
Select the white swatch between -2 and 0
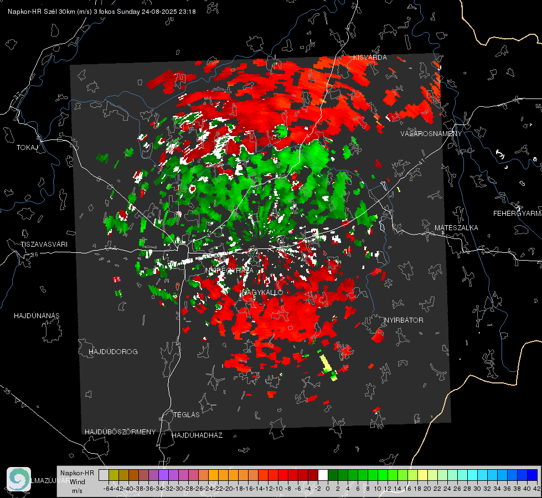click(x=323, y=475)
